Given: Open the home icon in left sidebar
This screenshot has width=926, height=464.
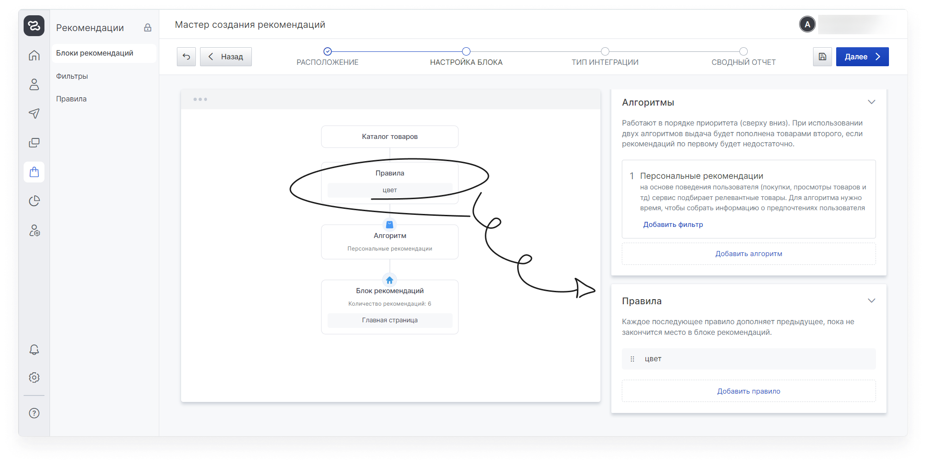Looking at the screenshot, I should (x=34, y=56).
